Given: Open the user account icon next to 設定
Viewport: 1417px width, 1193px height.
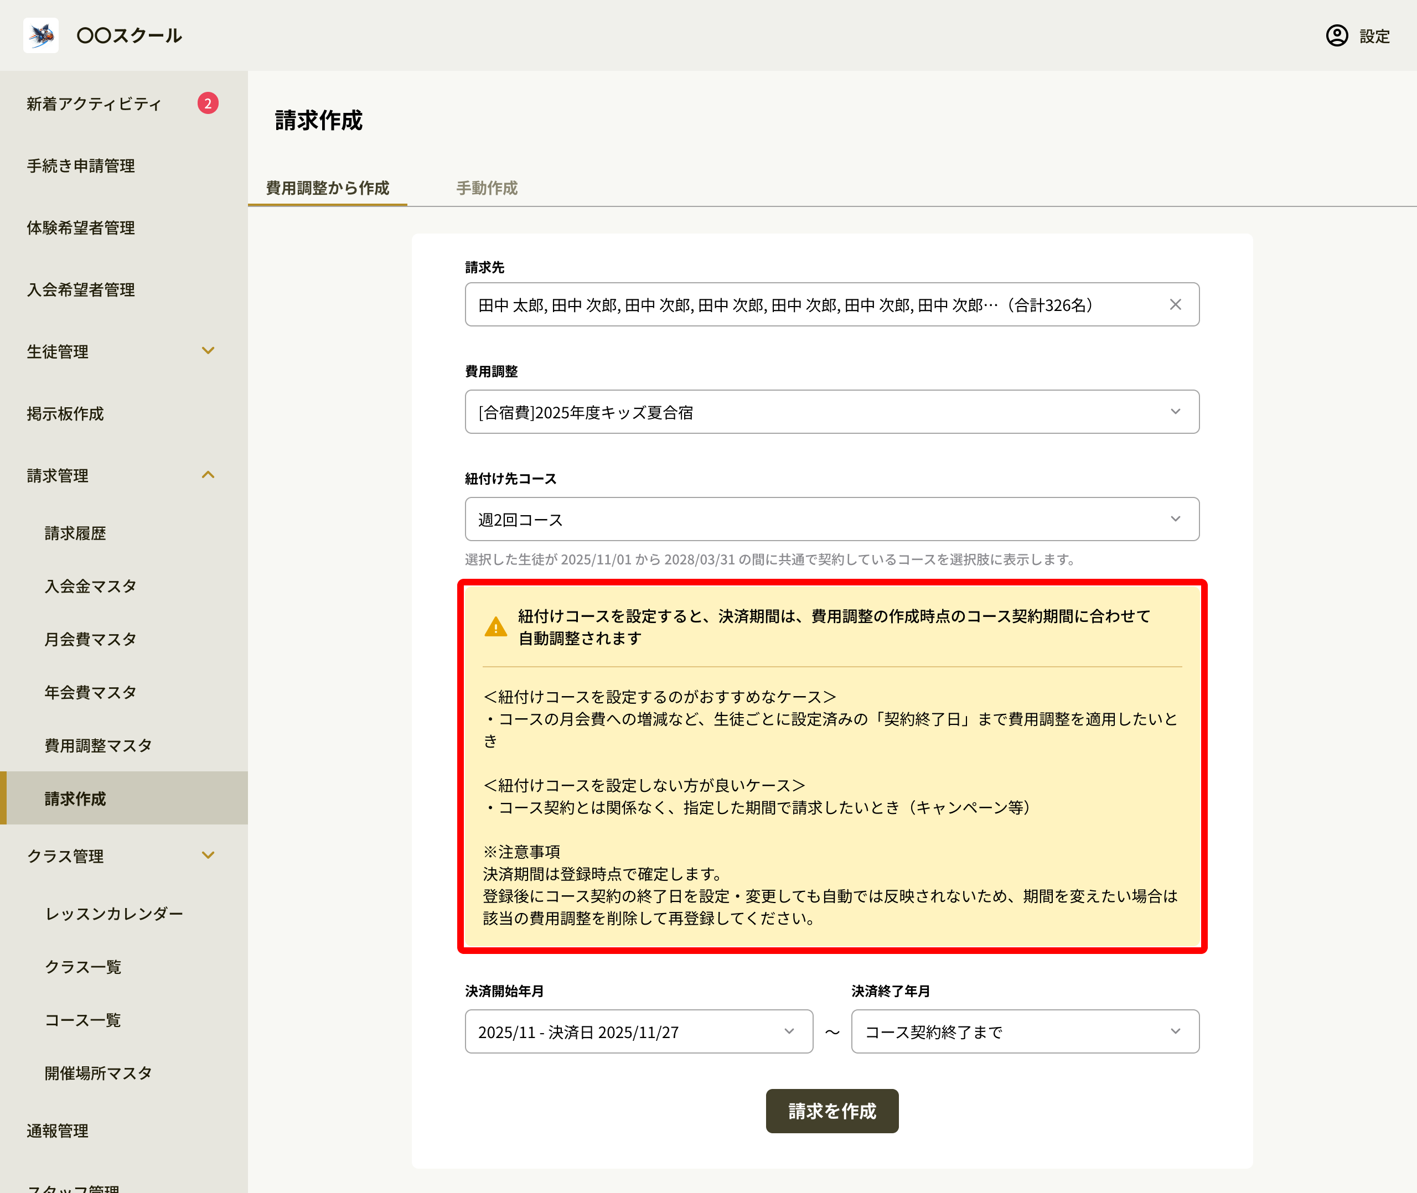Looking at the screenshot, I should coord(1337,35).
